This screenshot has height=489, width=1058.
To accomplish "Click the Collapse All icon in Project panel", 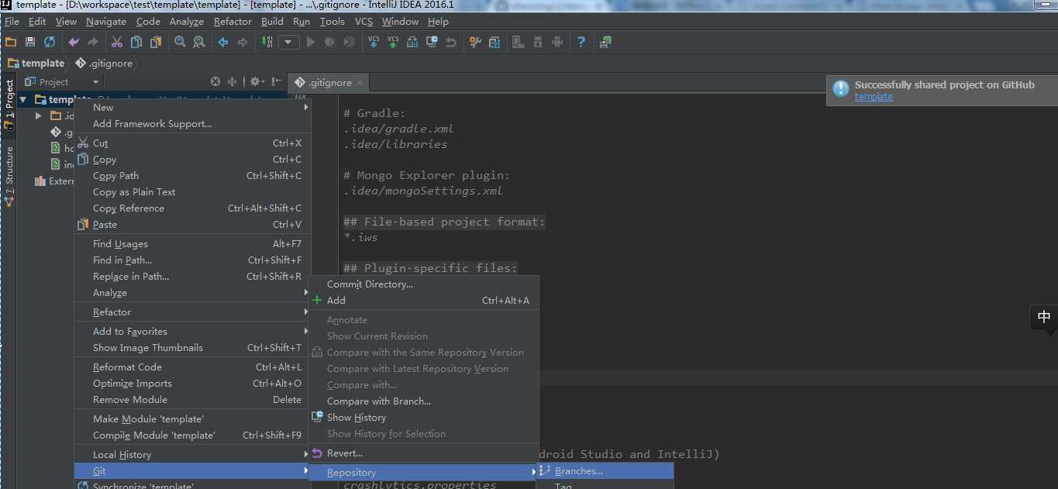I will 232,81.
